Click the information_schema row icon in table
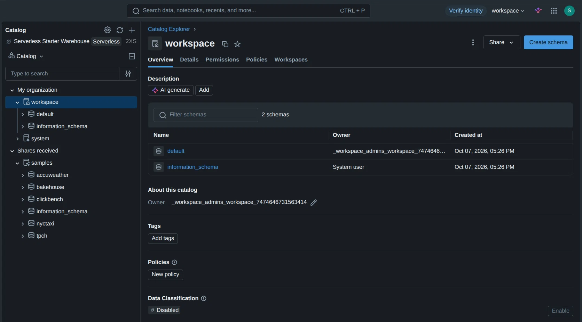 [x=159, y=167]
